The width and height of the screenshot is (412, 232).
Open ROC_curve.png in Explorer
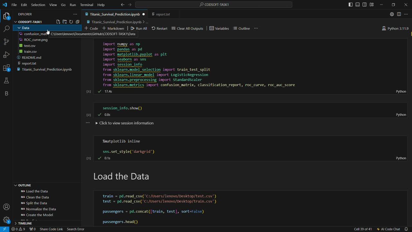point(36,40)
